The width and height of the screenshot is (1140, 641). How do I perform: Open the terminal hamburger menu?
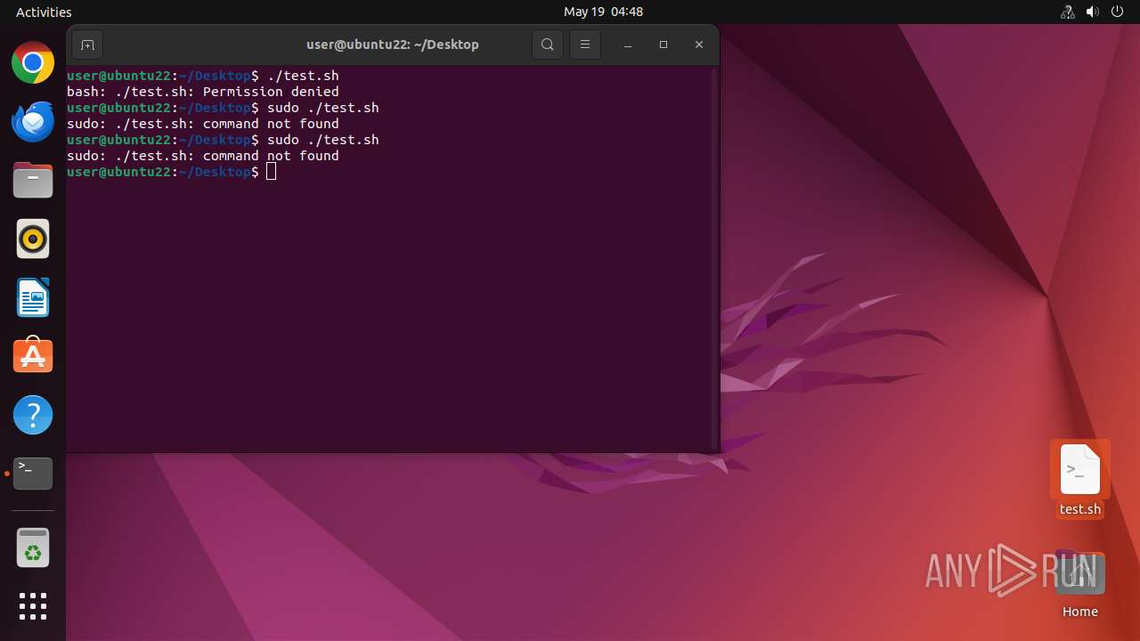(x=585, y=45)
